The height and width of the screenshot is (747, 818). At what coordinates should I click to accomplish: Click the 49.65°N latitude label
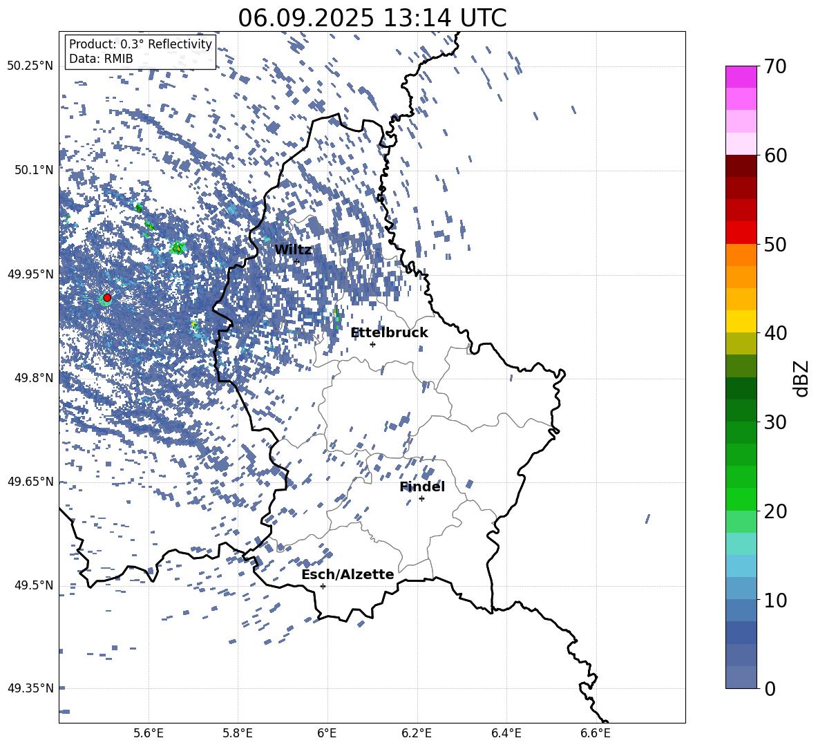coord(31,481)
